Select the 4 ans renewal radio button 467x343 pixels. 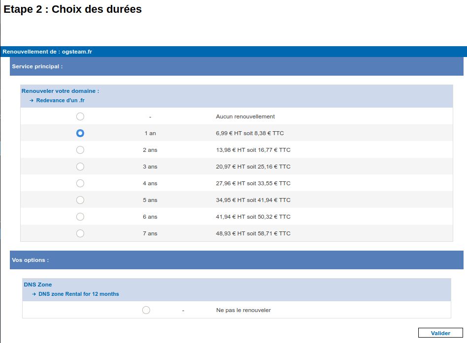coord(80,183)
